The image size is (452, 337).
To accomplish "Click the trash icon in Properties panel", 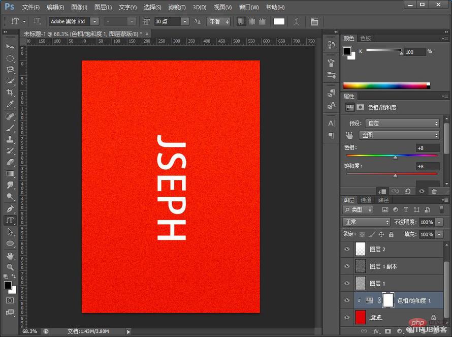I will pos(434,191).
